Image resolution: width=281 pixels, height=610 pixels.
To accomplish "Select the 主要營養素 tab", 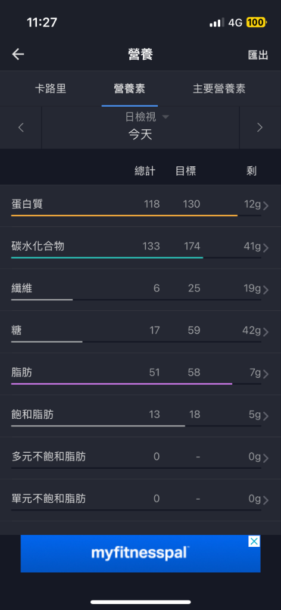I will [219, 88].
